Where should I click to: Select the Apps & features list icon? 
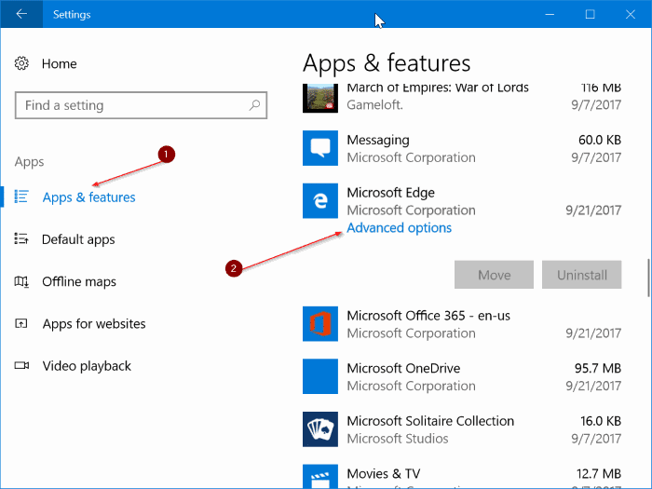click(x=21, y=197)
